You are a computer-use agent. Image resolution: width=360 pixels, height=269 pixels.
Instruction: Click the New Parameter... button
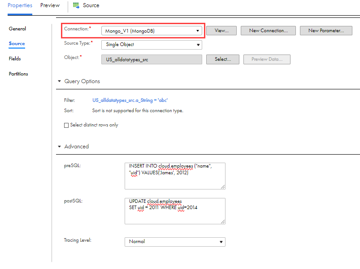tap(326, 31)
